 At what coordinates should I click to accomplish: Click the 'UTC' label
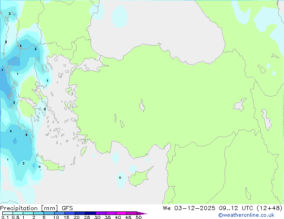[x=247, y=208]
